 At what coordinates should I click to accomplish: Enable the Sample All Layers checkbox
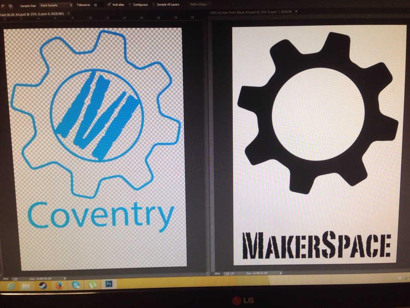(x=154, y=5)
